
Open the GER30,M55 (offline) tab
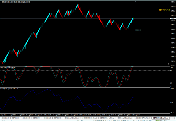[125, 118]
